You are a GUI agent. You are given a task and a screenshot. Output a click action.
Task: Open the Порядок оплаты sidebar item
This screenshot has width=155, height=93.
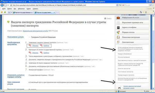tap(132, 32)
